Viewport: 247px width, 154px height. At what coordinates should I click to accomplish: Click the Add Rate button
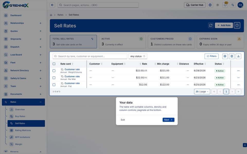[224, 25]
